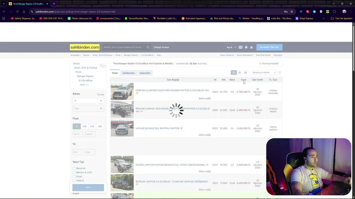
Task: Click Ücretsiz İlan Ver button
Action: 269,47
